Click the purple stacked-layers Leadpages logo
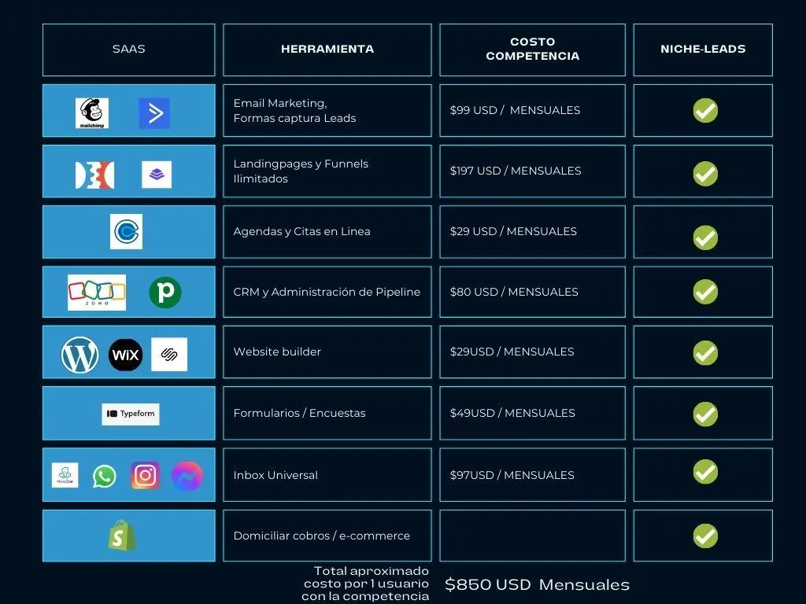This screenshot has height=604, width=806. (157, 175)
